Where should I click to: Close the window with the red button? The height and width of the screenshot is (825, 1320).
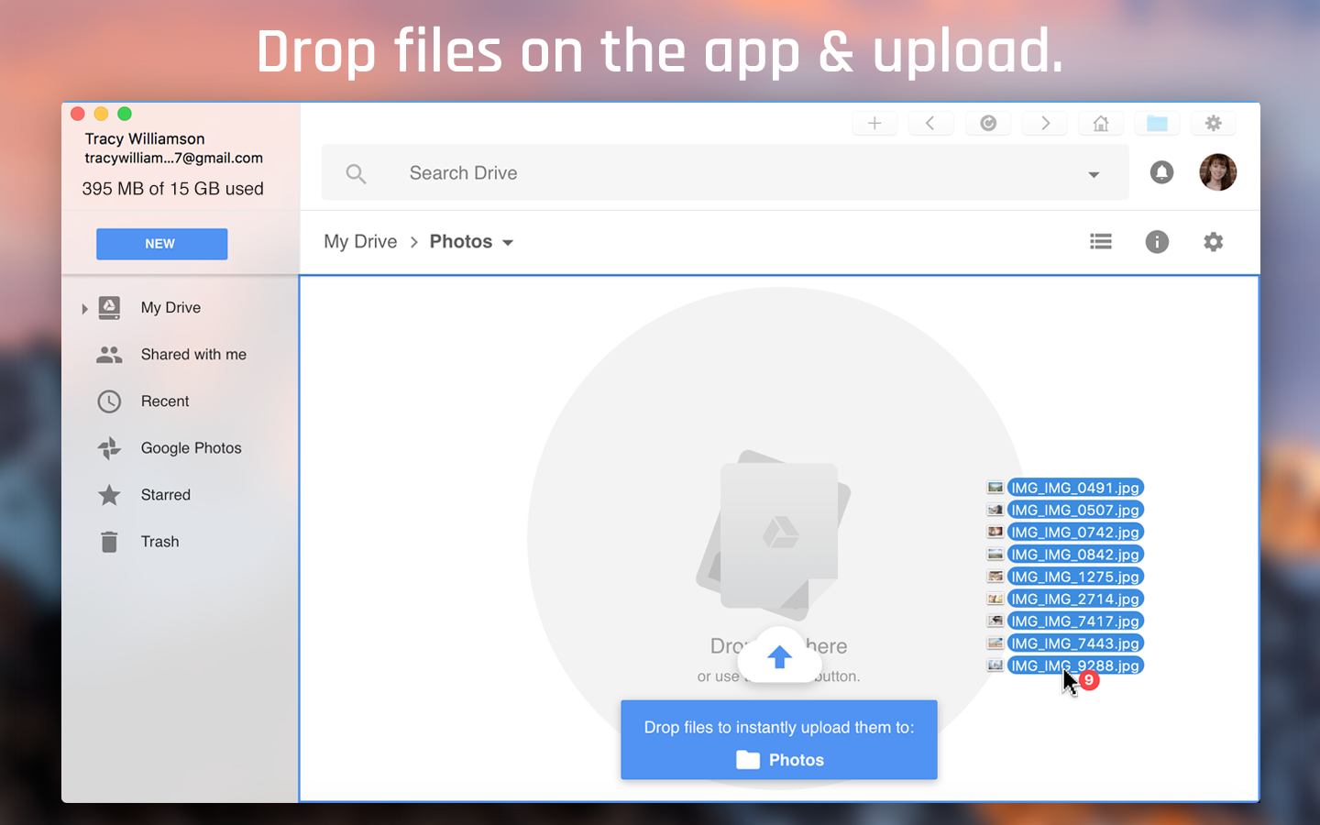pos(78,114)
